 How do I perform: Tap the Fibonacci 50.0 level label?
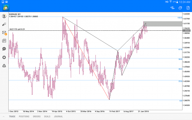point(180,59)
